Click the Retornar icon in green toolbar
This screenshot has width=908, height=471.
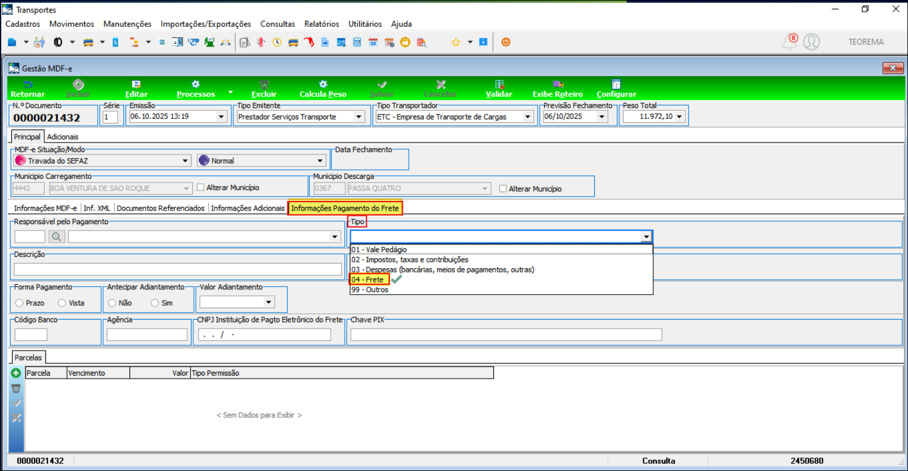point(27,85)
